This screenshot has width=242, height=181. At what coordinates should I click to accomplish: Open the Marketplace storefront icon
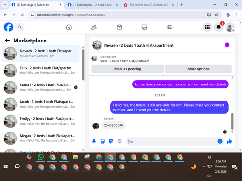click(x=144, y=27)
